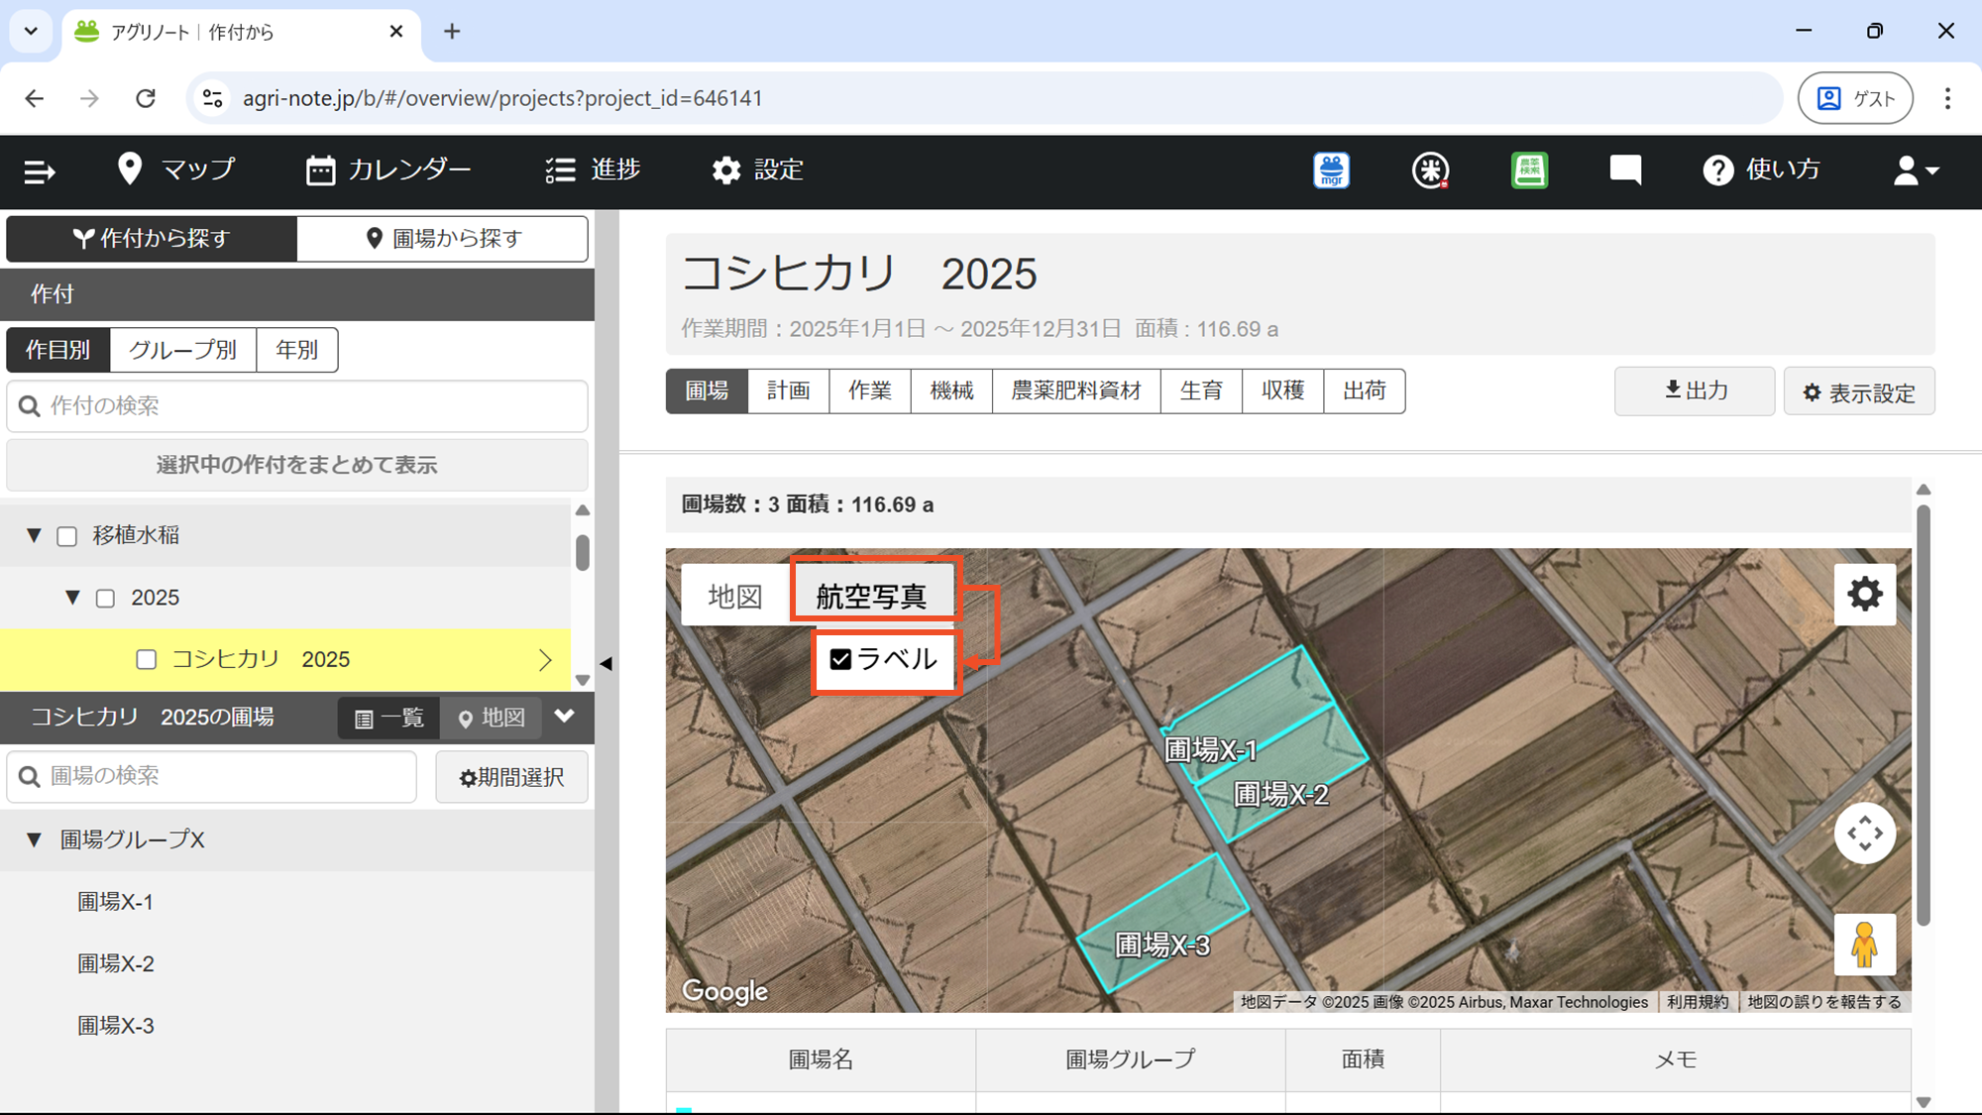This screenshot has width=1982, height=1115.
Task: Switch to the 農薬肥料資材 tab
Action: click(x=1075, y=390)
